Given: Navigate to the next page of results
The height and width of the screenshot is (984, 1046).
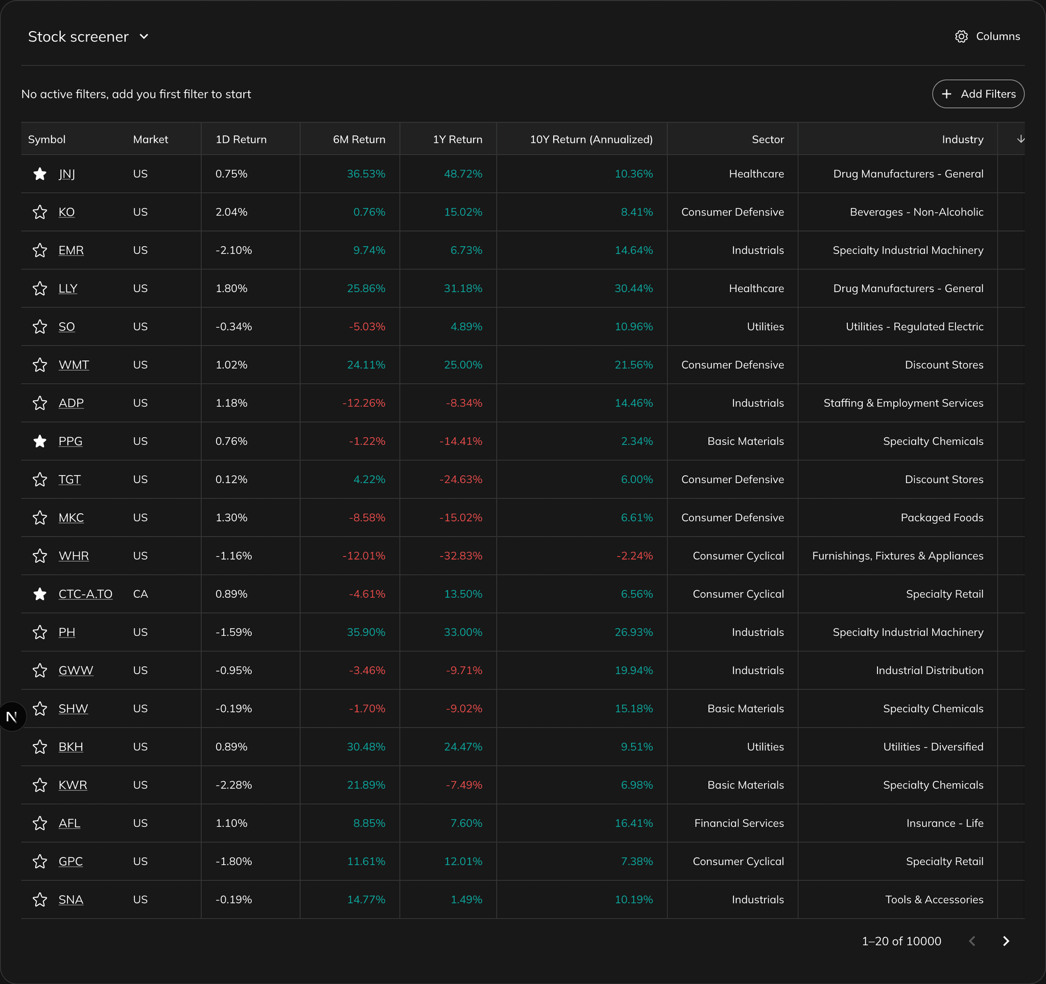Looking at the screenshot, I should [1007, 941].
